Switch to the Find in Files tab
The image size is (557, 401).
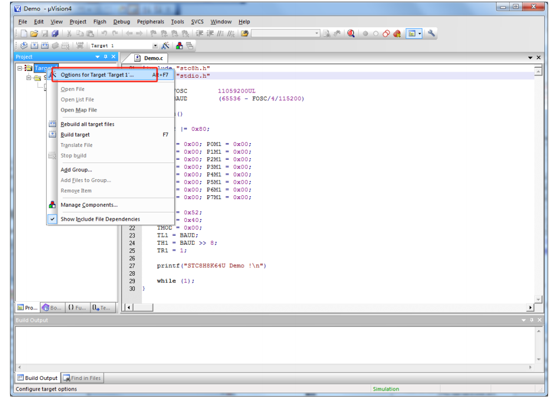(82, 378)
